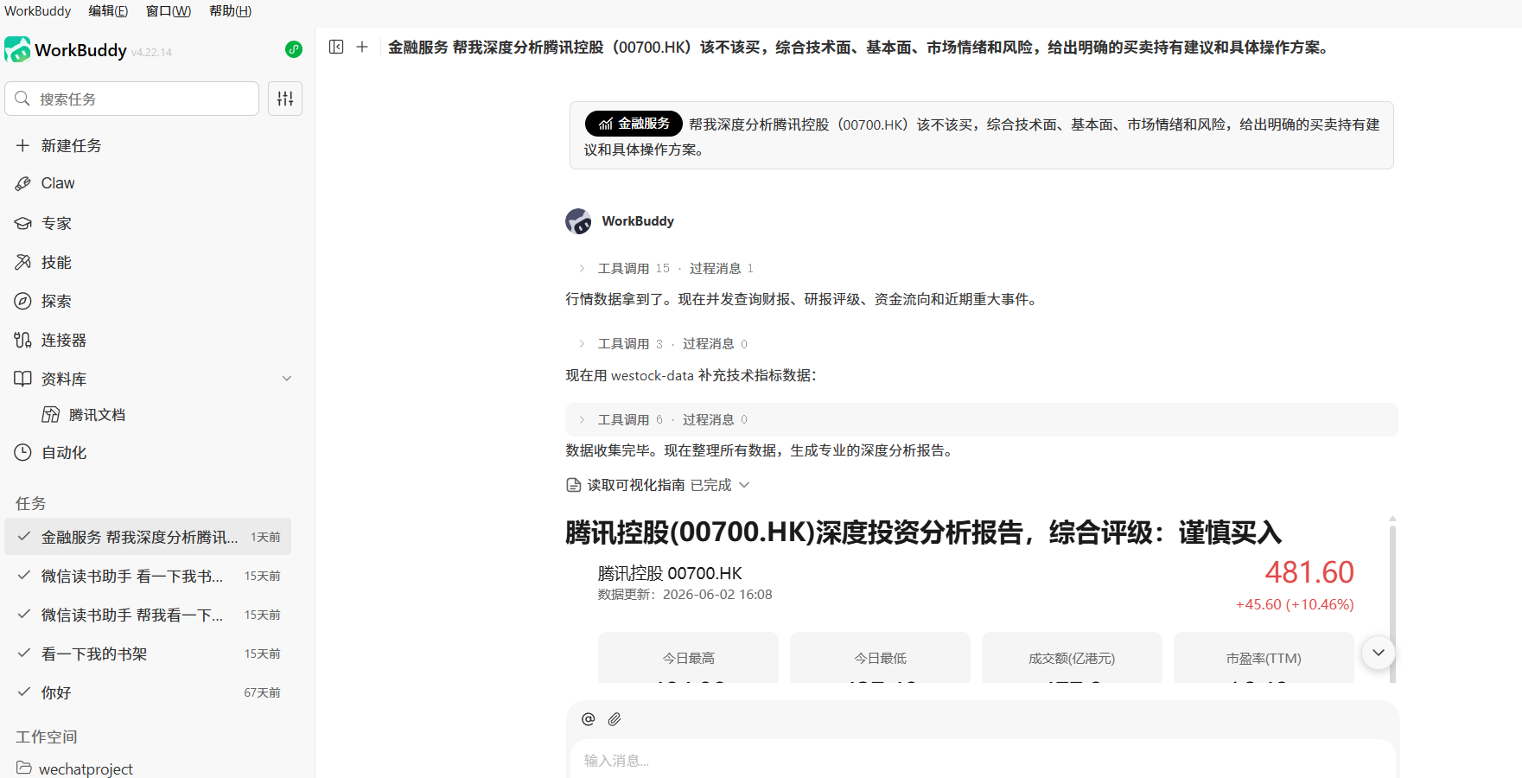Click the 金融服务 tag badge
The width and height of the screenshot is (1522, 778).
click(x=634, y=124)
